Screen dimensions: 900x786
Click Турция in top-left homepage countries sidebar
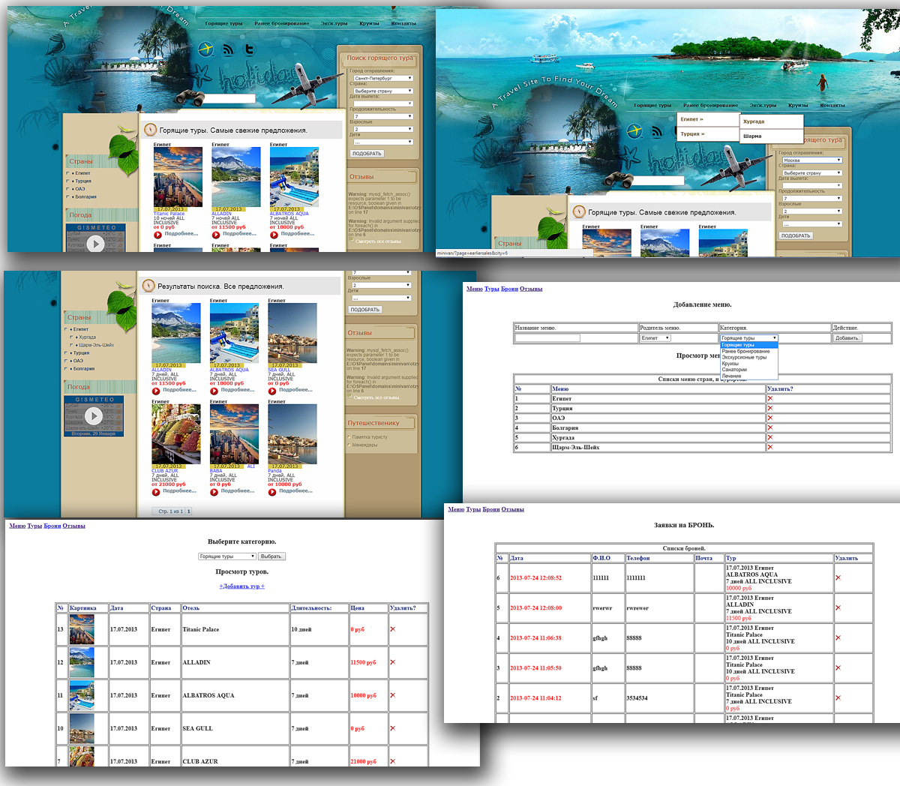point(83,181)
